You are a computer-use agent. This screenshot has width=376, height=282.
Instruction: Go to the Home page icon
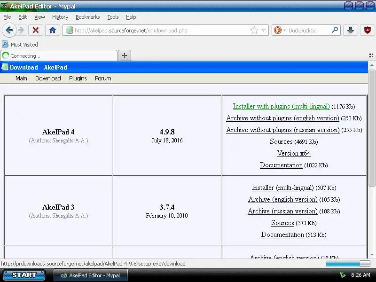tap(53, 30)
